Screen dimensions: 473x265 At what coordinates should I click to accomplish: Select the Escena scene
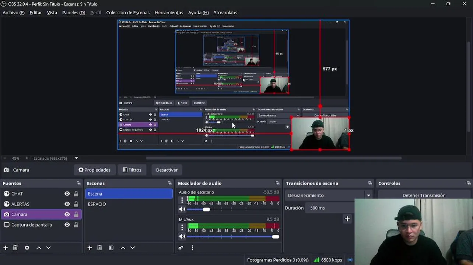(129, 194)
